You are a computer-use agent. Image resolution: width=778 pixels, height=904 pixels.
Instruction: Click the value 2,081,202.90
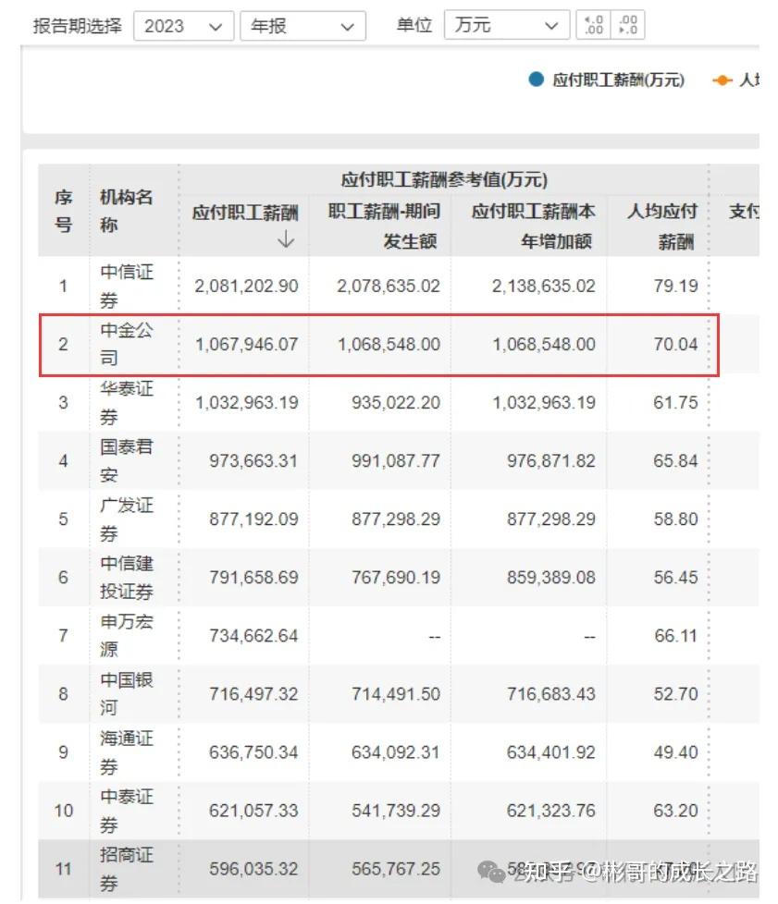point(246,286)
